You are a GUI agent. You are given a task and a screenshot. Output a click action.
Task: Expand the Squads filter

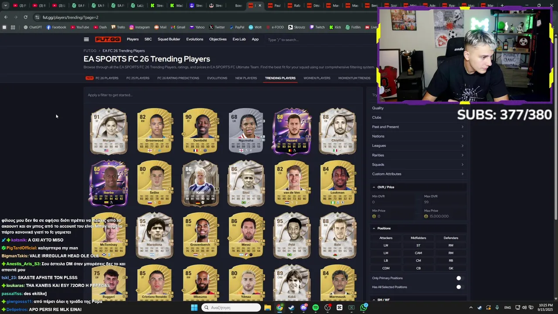click(418, 164)
